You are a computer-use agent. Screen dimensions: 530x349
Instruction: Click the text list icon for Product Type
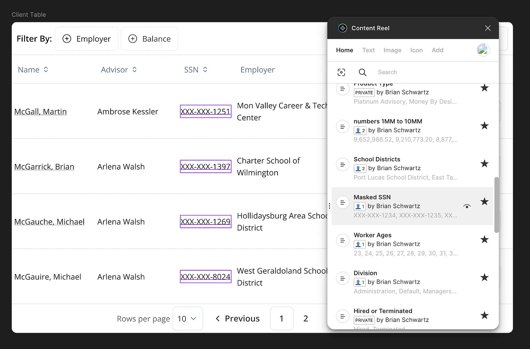343,89
